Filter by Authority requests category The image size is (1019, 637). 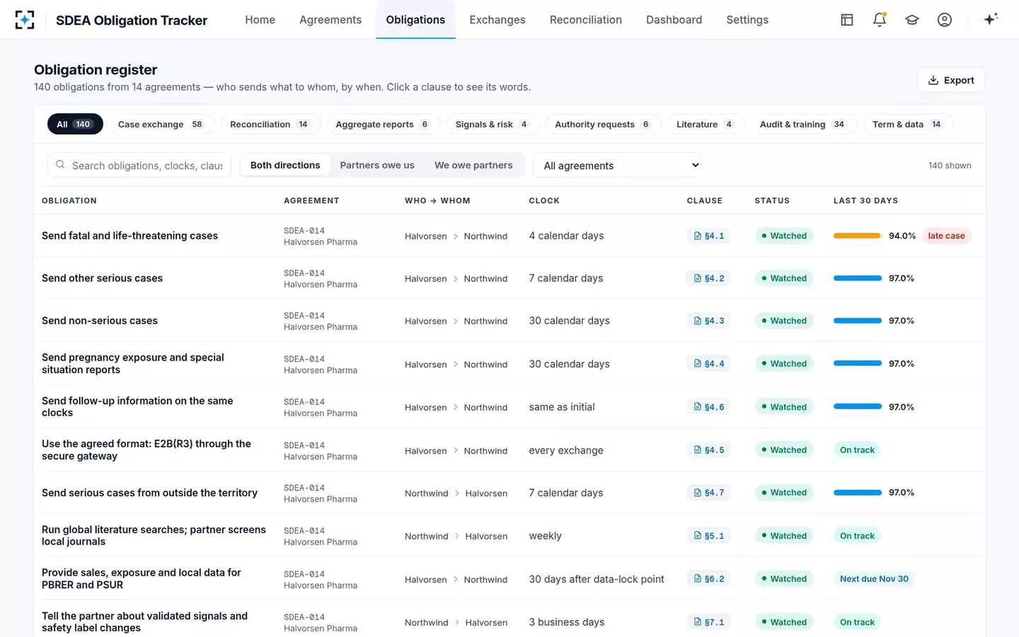pos(602,124)
